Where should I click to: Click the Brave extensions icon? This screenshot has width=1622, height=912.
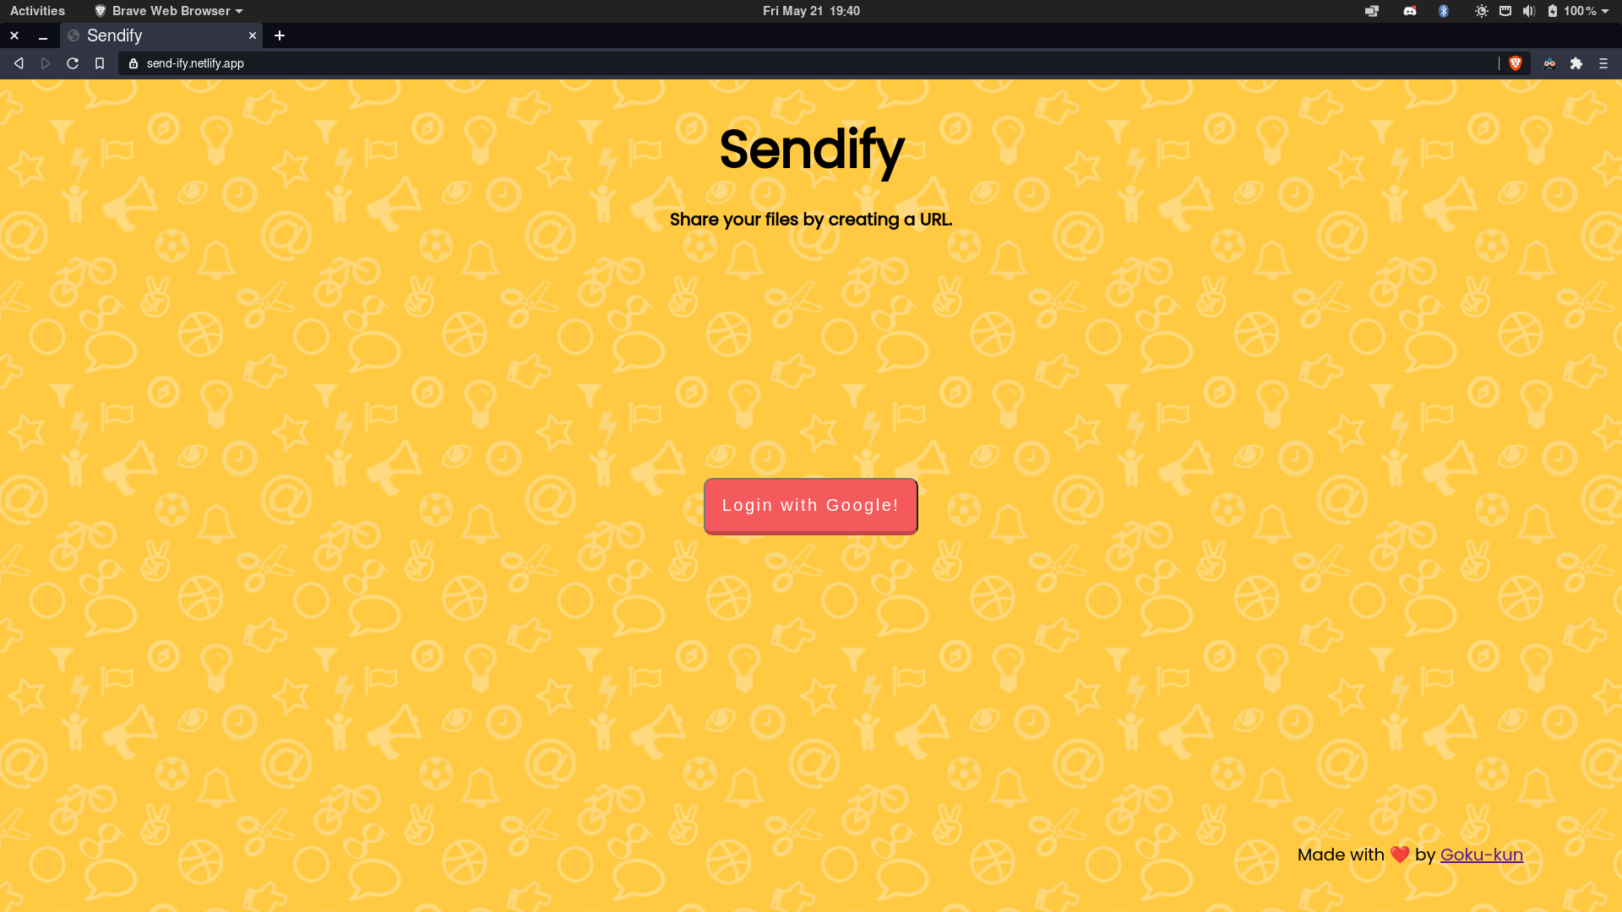click(x=1576, y=63)
